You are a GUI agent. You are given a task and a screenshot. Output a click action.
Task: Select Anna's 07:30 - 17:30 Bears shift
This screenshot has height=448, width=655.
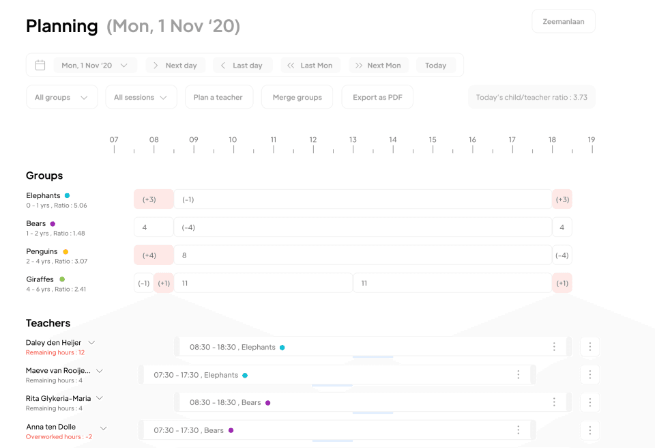(337, 430)
